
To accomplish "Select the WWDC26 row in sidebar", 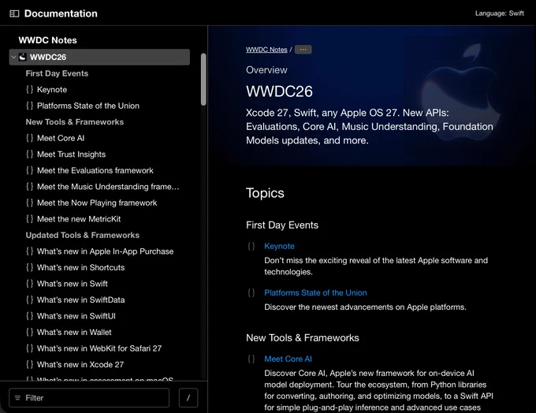I will 99,57.
